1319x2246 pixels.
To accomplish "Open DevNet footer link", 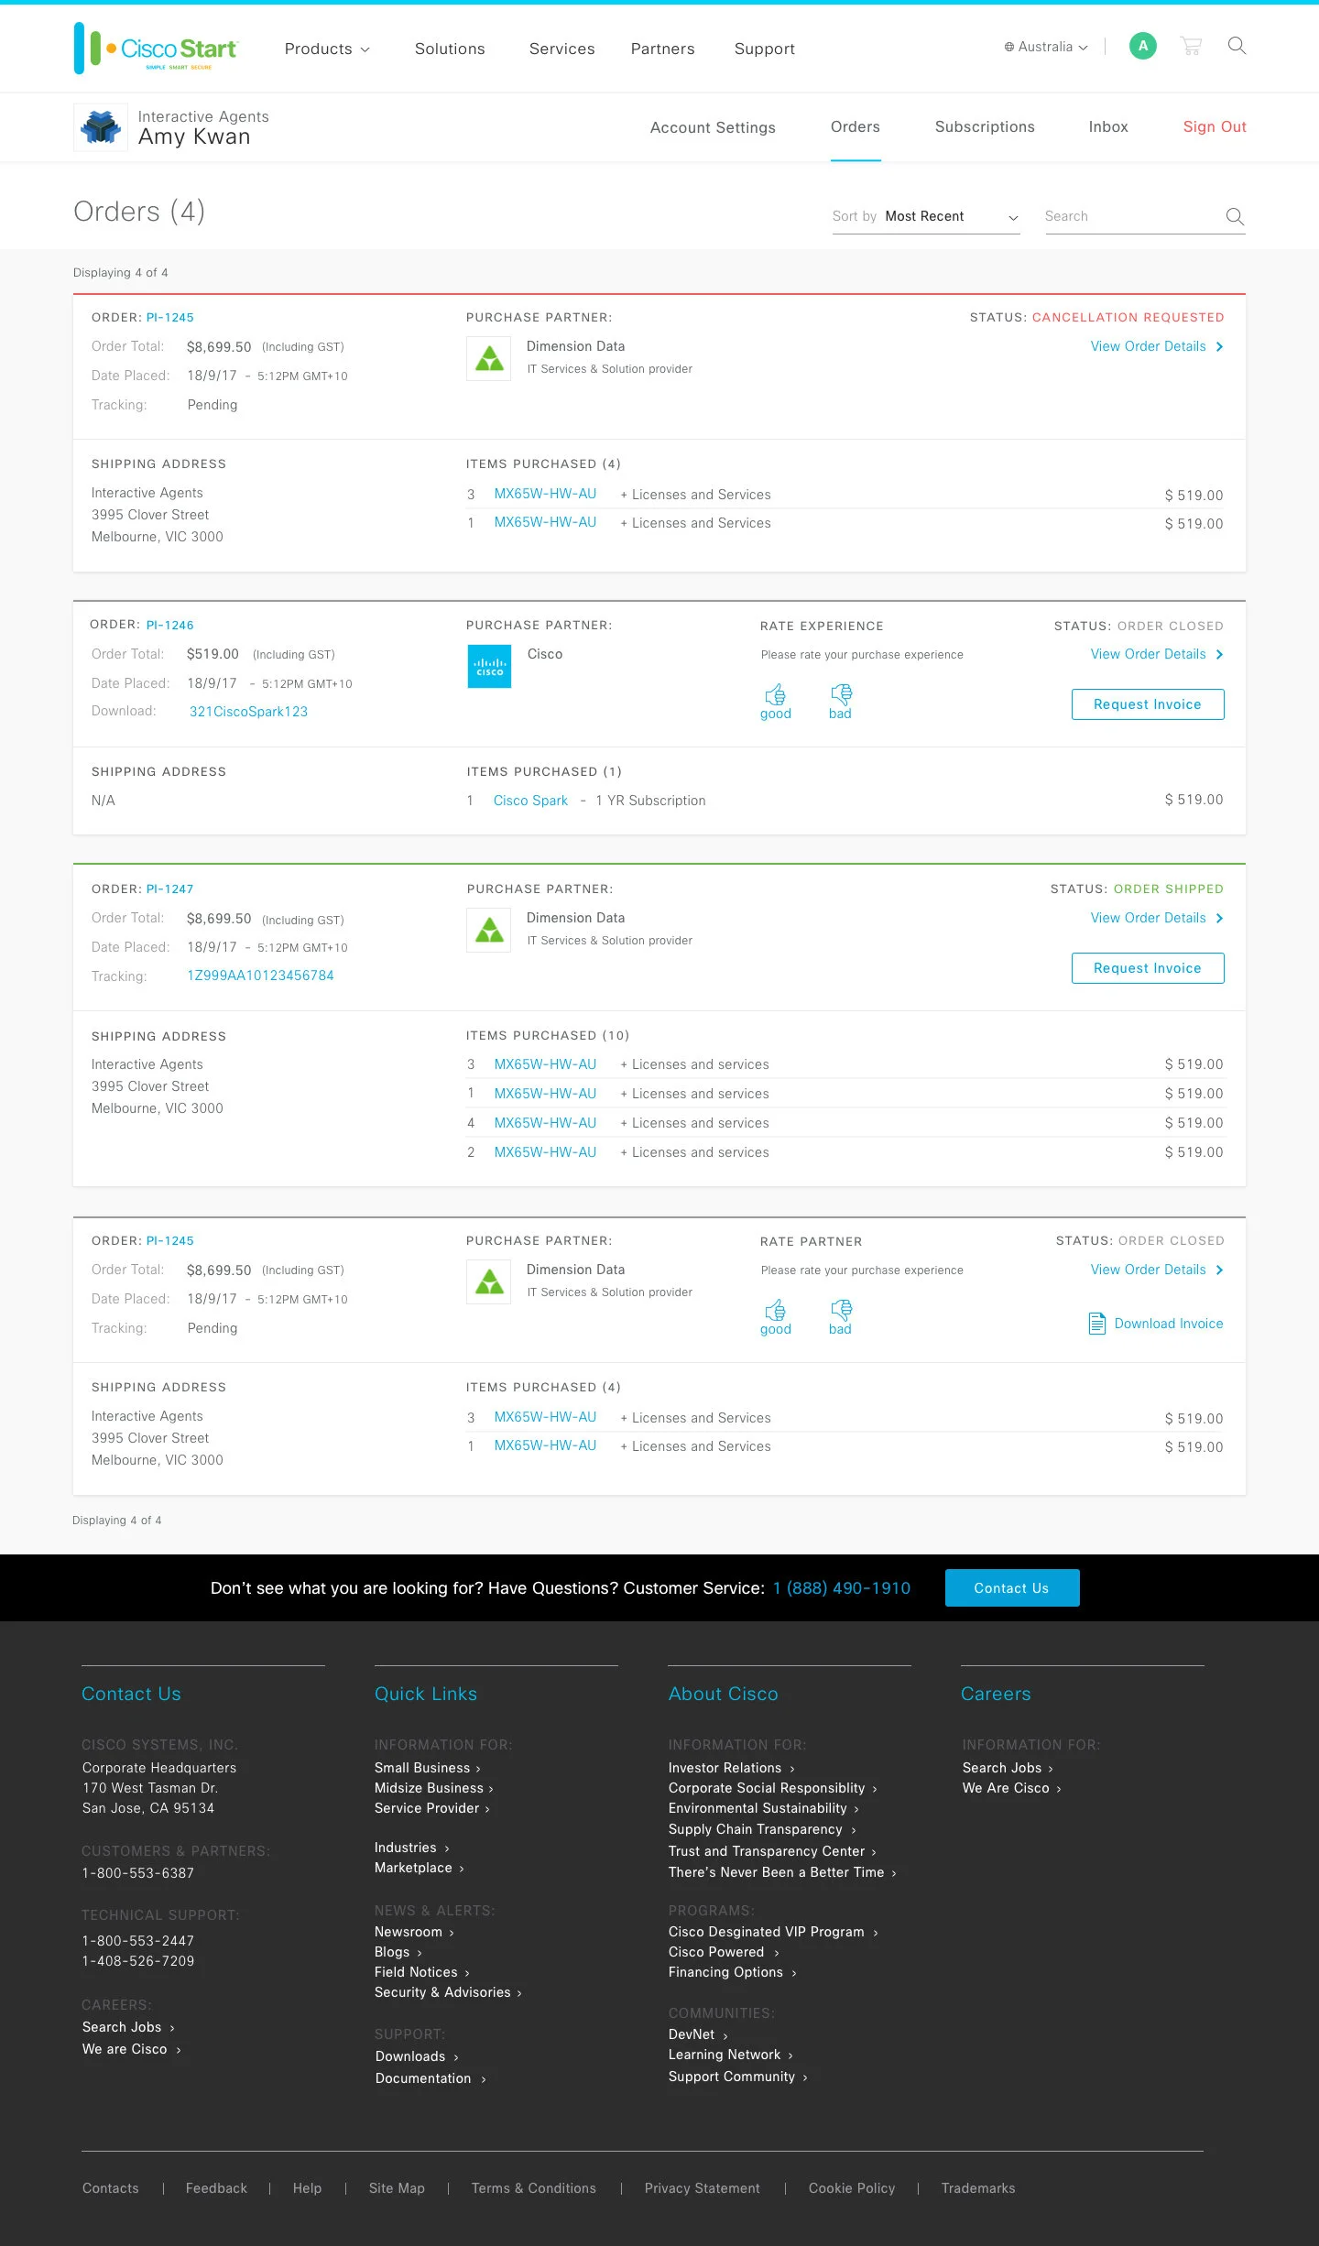I will [698, 2034].
